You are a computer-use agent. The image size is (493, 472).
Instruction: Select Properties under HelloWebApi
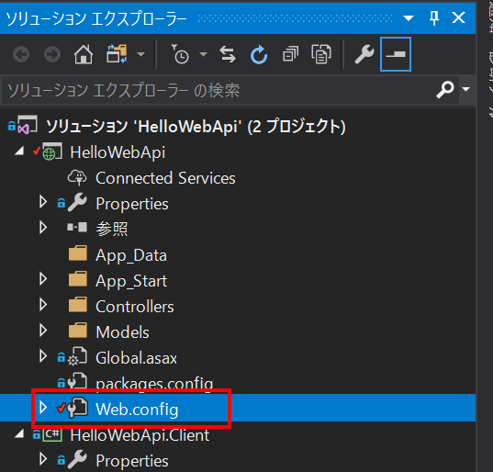[x=132, y=204]
